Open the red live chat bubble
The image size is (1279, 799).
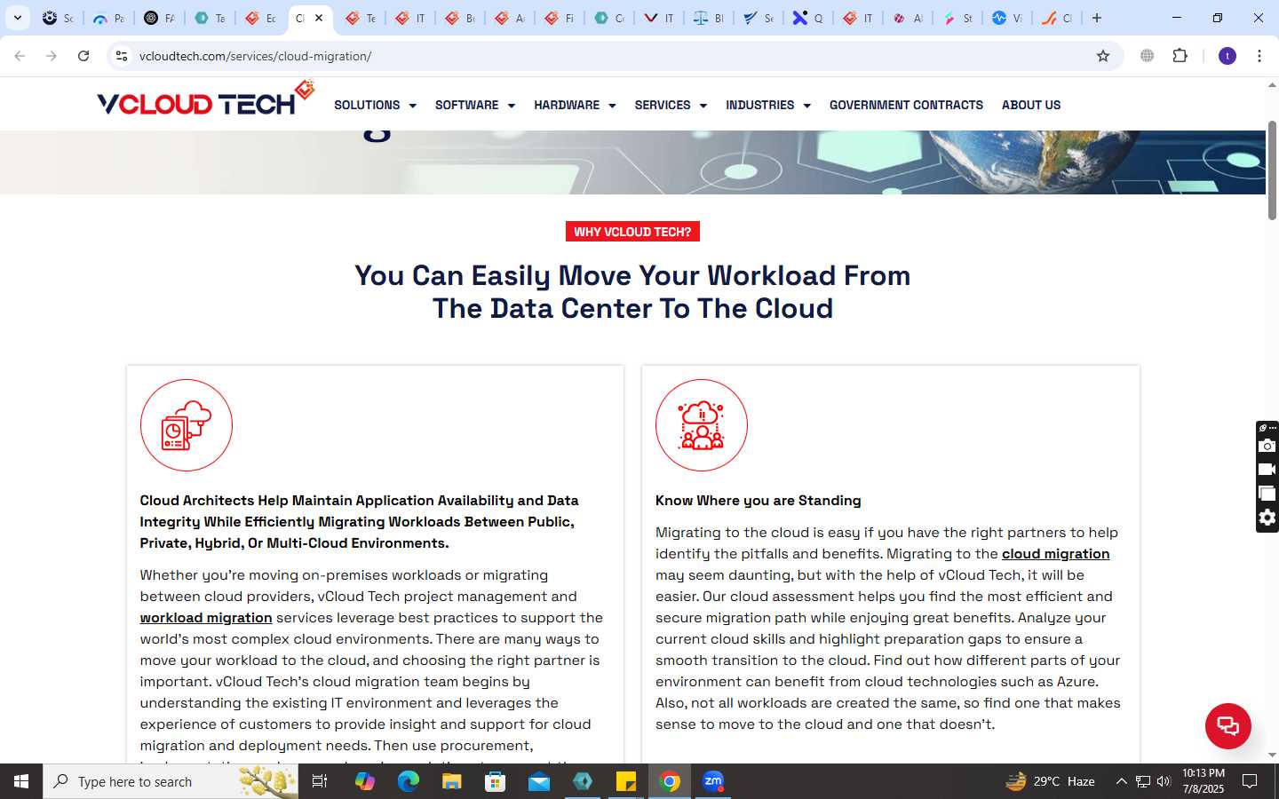tap(1227, 725)
